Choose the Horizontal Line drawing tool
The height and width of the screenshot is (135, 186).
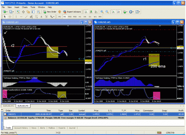[21, 17]
